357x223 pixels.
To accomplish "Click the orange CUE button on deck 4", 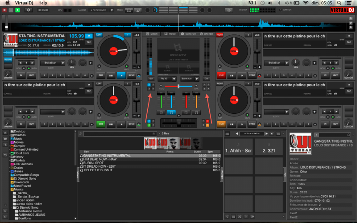I will (x=221, y=124).
